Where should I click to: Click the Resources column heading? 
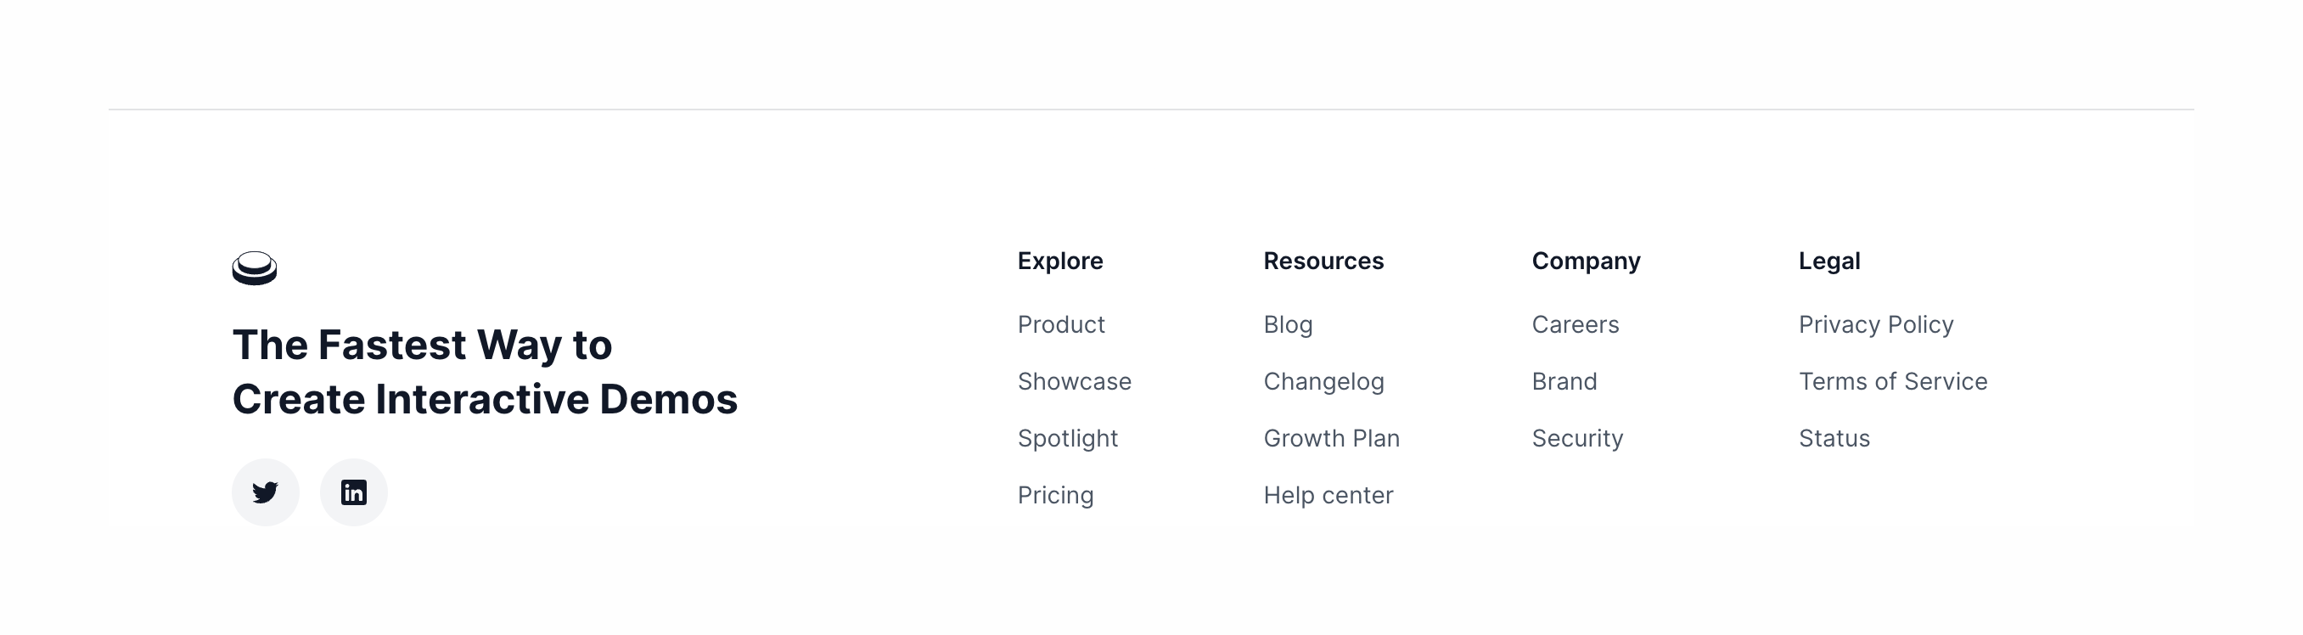click(x=1324, y=261)
